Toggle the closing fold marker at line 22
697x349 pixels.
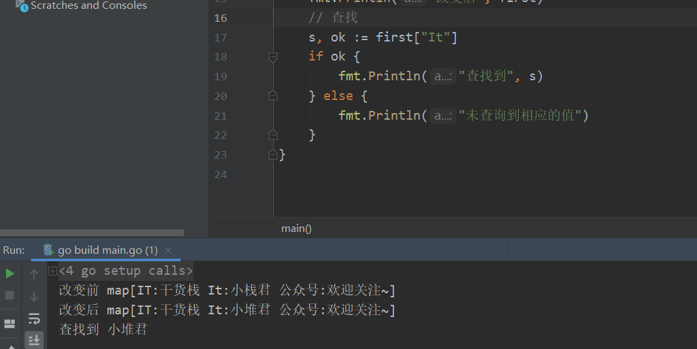click(x=273, y=135)
